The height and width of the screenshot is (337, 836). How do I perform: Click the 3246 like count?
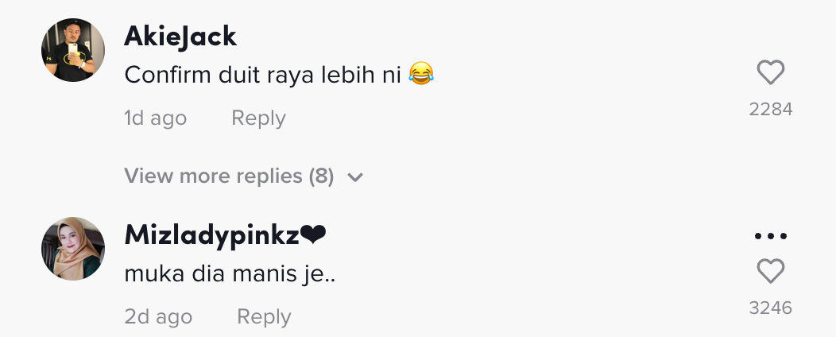(x=770, y=308)
